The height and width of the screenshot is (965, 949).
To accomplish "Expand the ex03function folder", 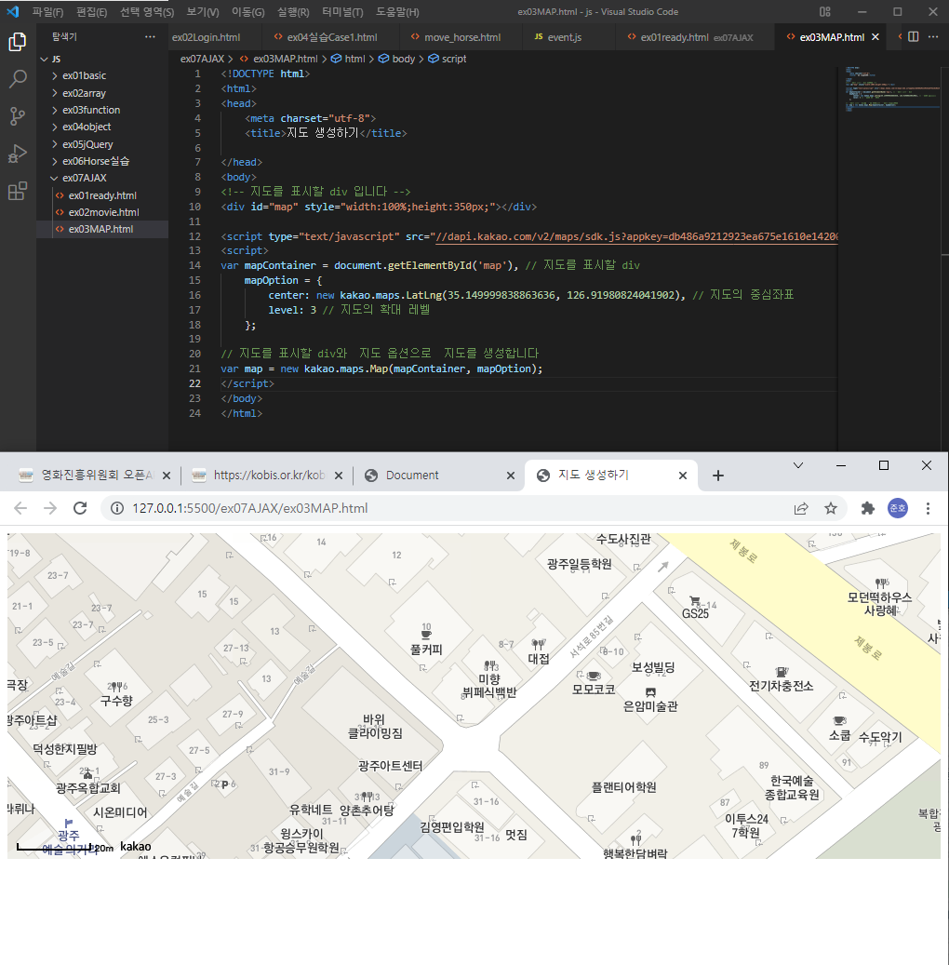I will 55,110.
